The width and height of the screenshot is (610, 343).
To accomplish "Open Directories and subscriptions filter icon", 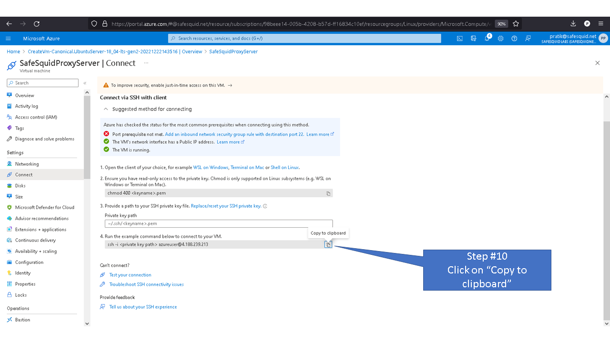I will [473, 39].
